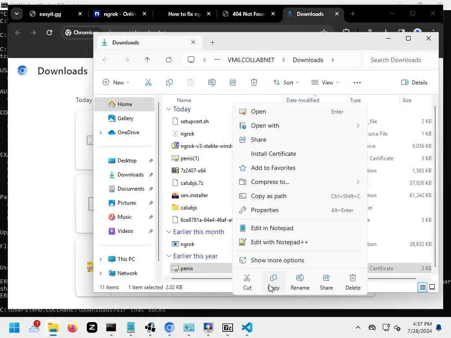Choose Install Certificate in context menu

click(x=299, y=154)
